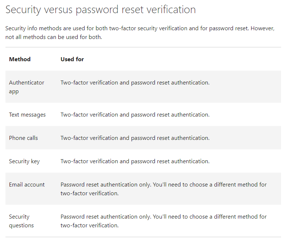Click the intro paragraph about security info methods
Viewport: 296px width, 251px height.
pos(140,33)
